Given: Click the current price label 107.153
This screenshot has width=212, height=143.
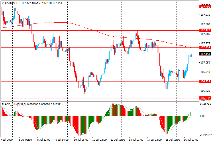Looking at the screenshot, I should point(205,54).
